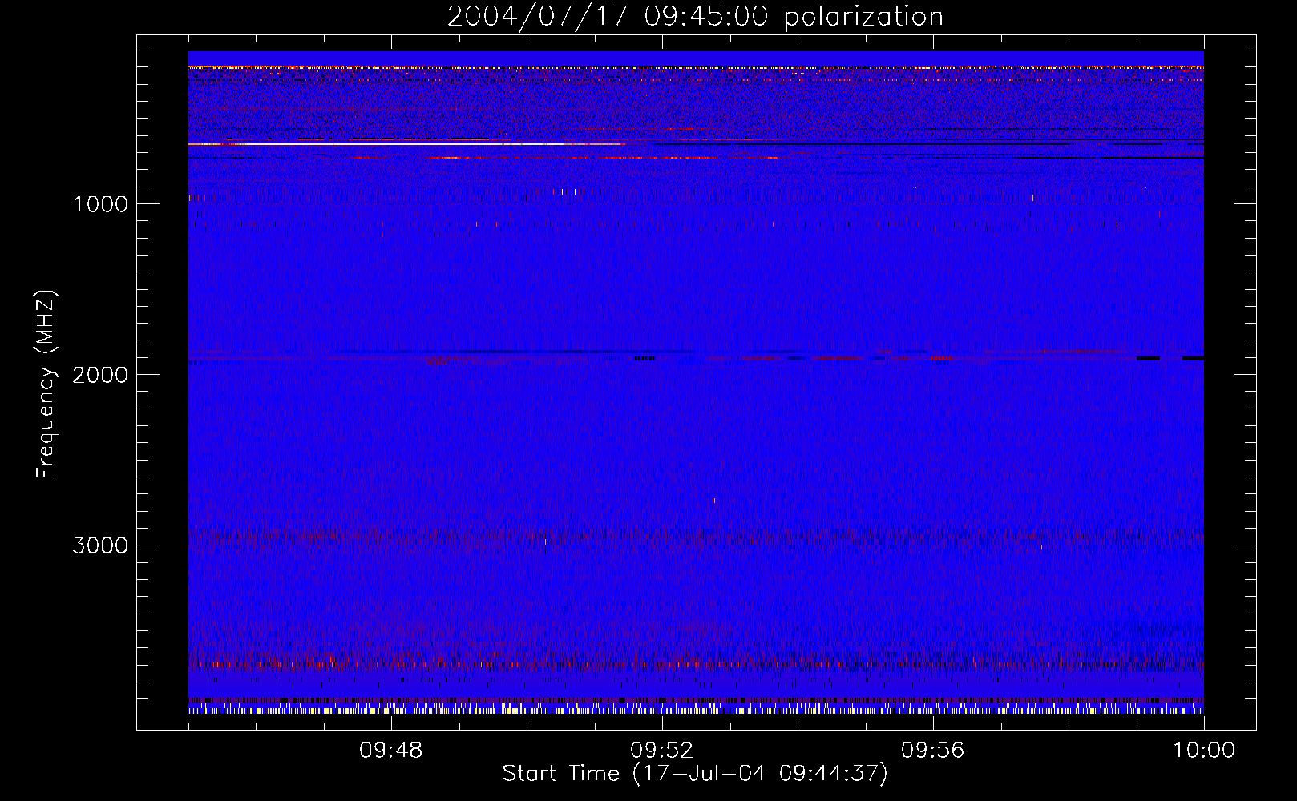Click the 10:00 time tick label
Screen dimensions: 1297x801
1204,751
